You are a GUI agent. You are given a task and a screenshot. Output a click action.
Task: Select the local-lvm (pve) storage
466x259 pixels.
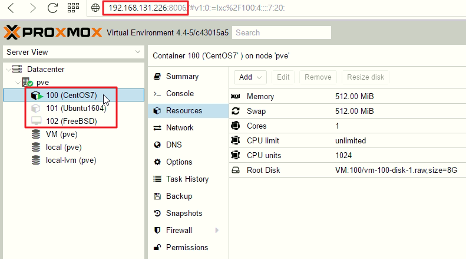point(74,160)
